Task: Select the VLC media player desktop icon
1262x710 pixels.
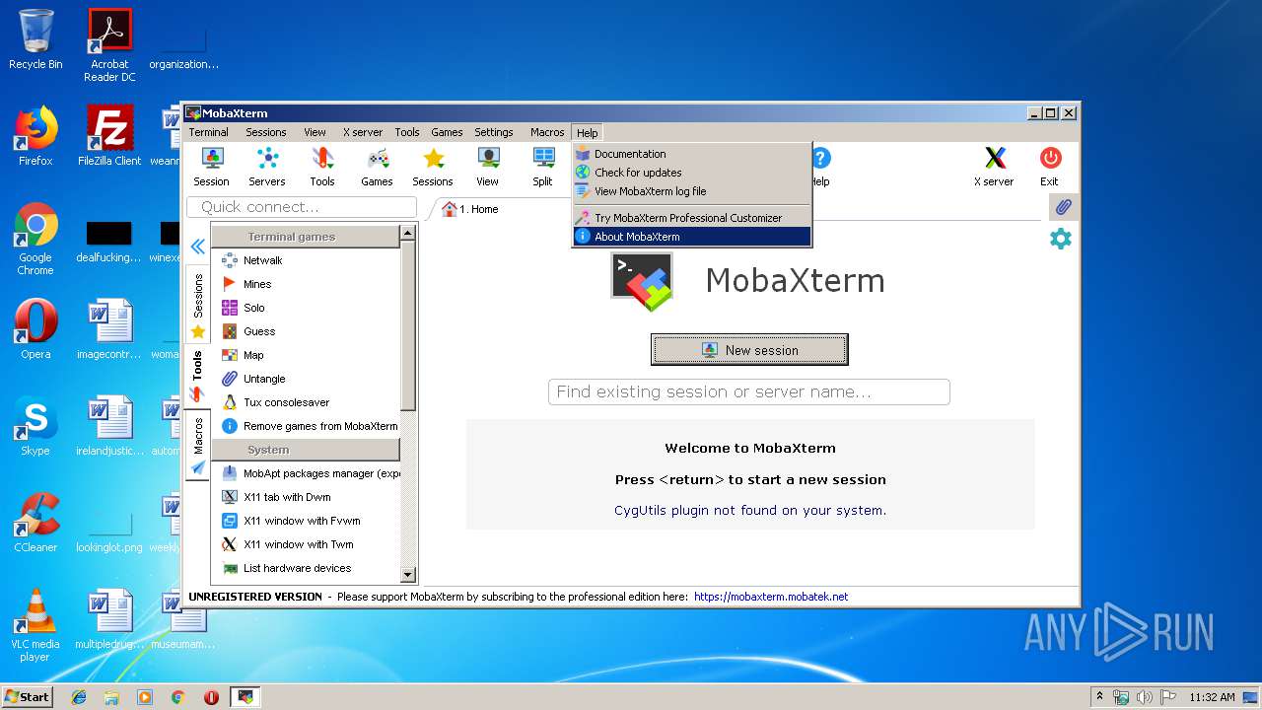Action: pos(35,625)
